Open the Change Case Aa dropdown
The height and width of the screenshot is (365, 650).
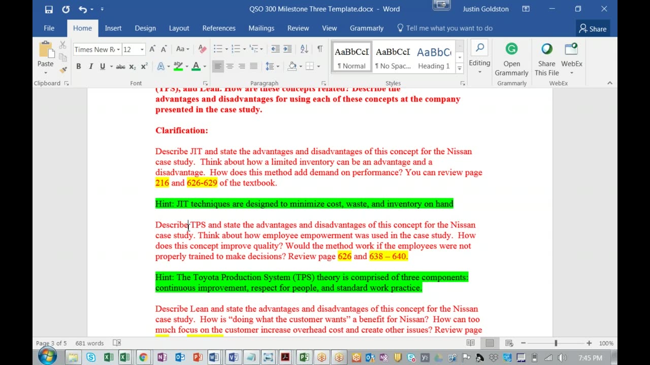[182, 49]
